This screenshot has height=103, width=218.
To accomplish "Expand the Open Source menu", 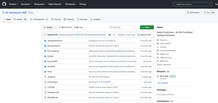I will (56, 4).
